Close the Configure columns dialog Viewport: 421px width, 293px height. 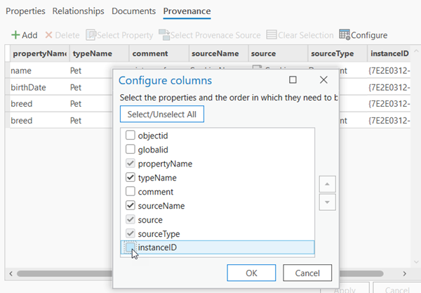[323, 80]
